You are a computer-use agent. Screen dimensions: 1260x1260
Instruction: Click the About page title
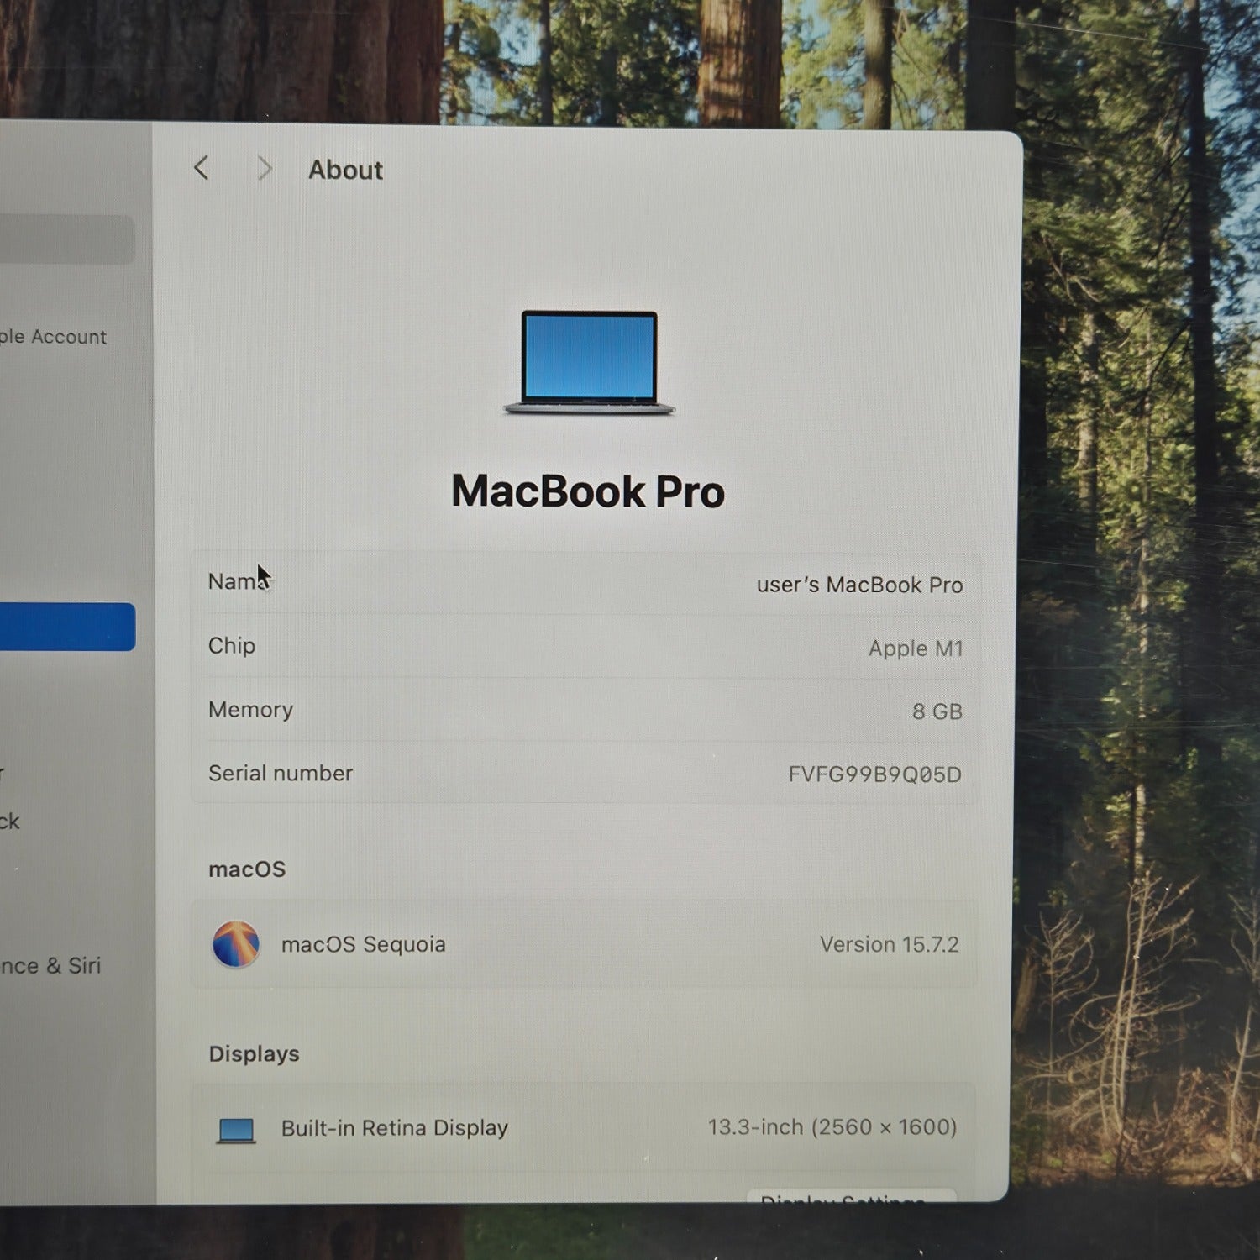tap(345, 171)
